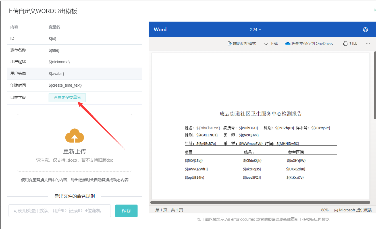The height and width of the screenshot is (229, 376).
Task: Click the printer icon
Action: click(346, 43)
